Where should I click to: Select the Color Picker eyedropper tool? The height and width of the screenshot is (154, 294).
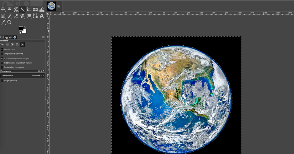pos(3,22)
